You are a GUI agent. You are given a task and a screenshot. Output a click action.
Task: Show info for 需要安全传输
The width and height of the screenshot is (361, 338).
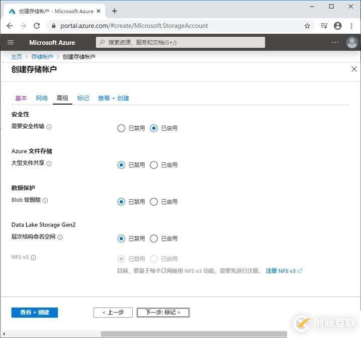(x=49, y=127)
